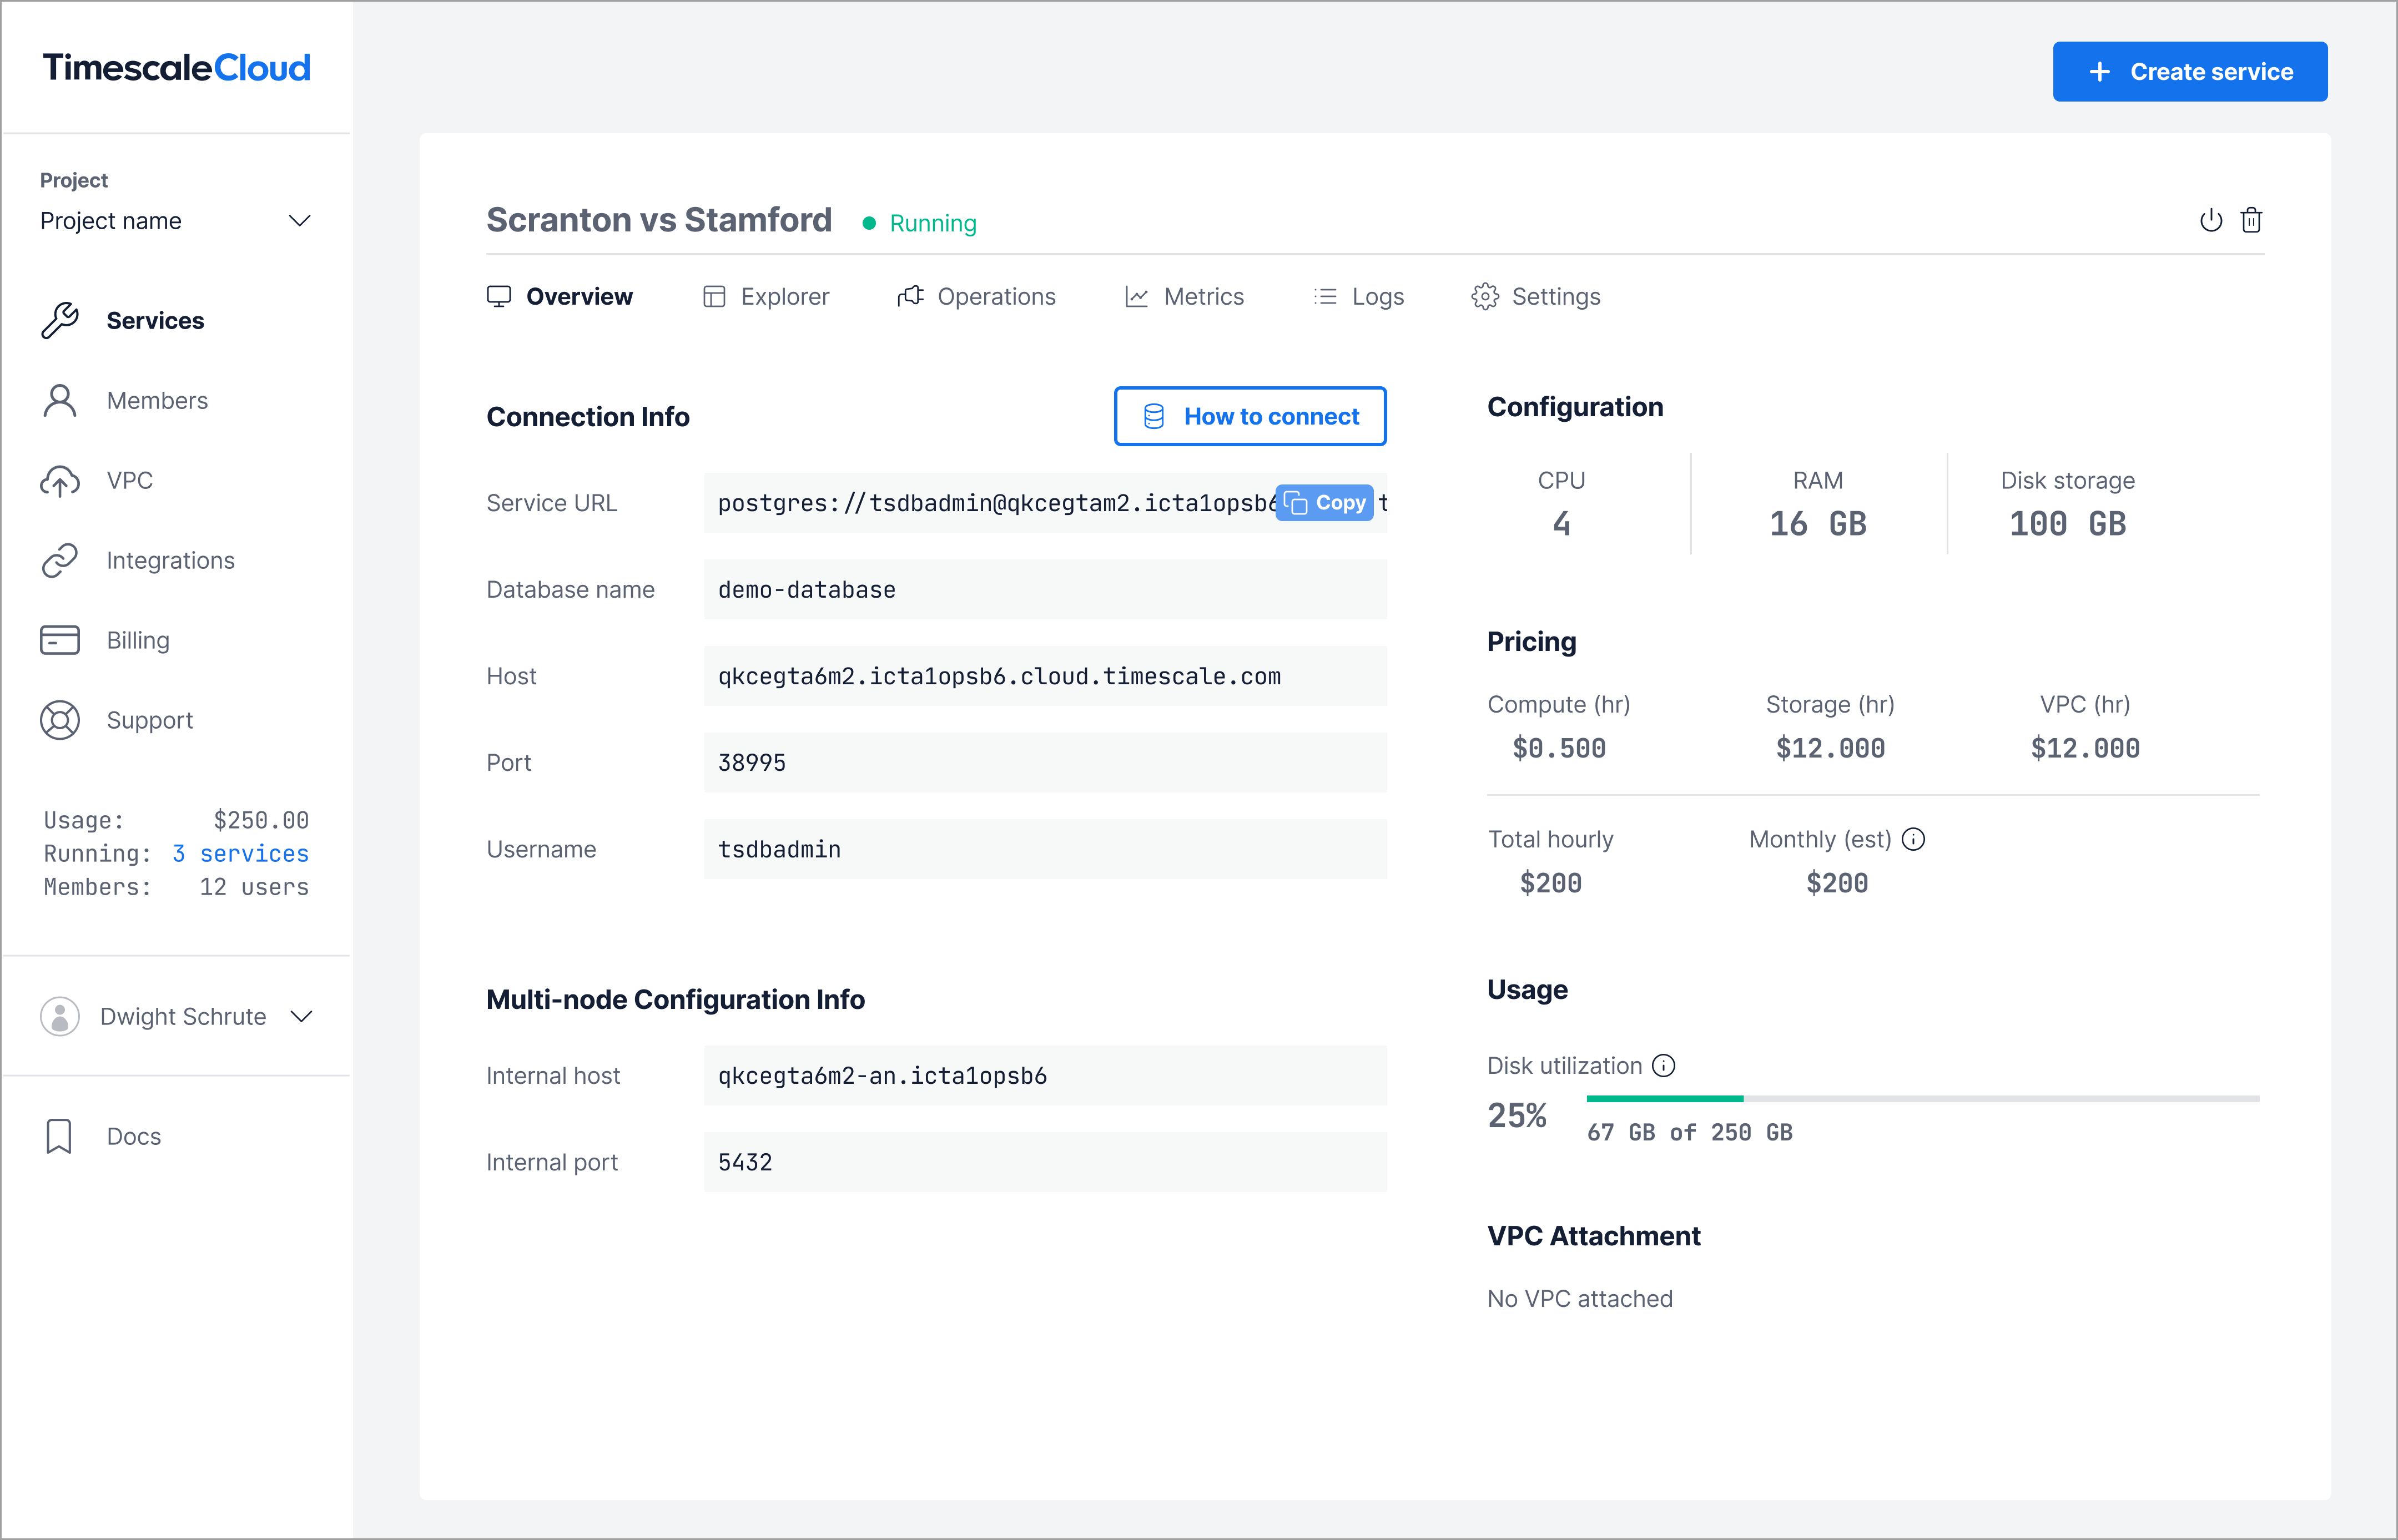Expand the Dwight Schrute user menu
The image size is (2398, 1540).
point(301,1016)
